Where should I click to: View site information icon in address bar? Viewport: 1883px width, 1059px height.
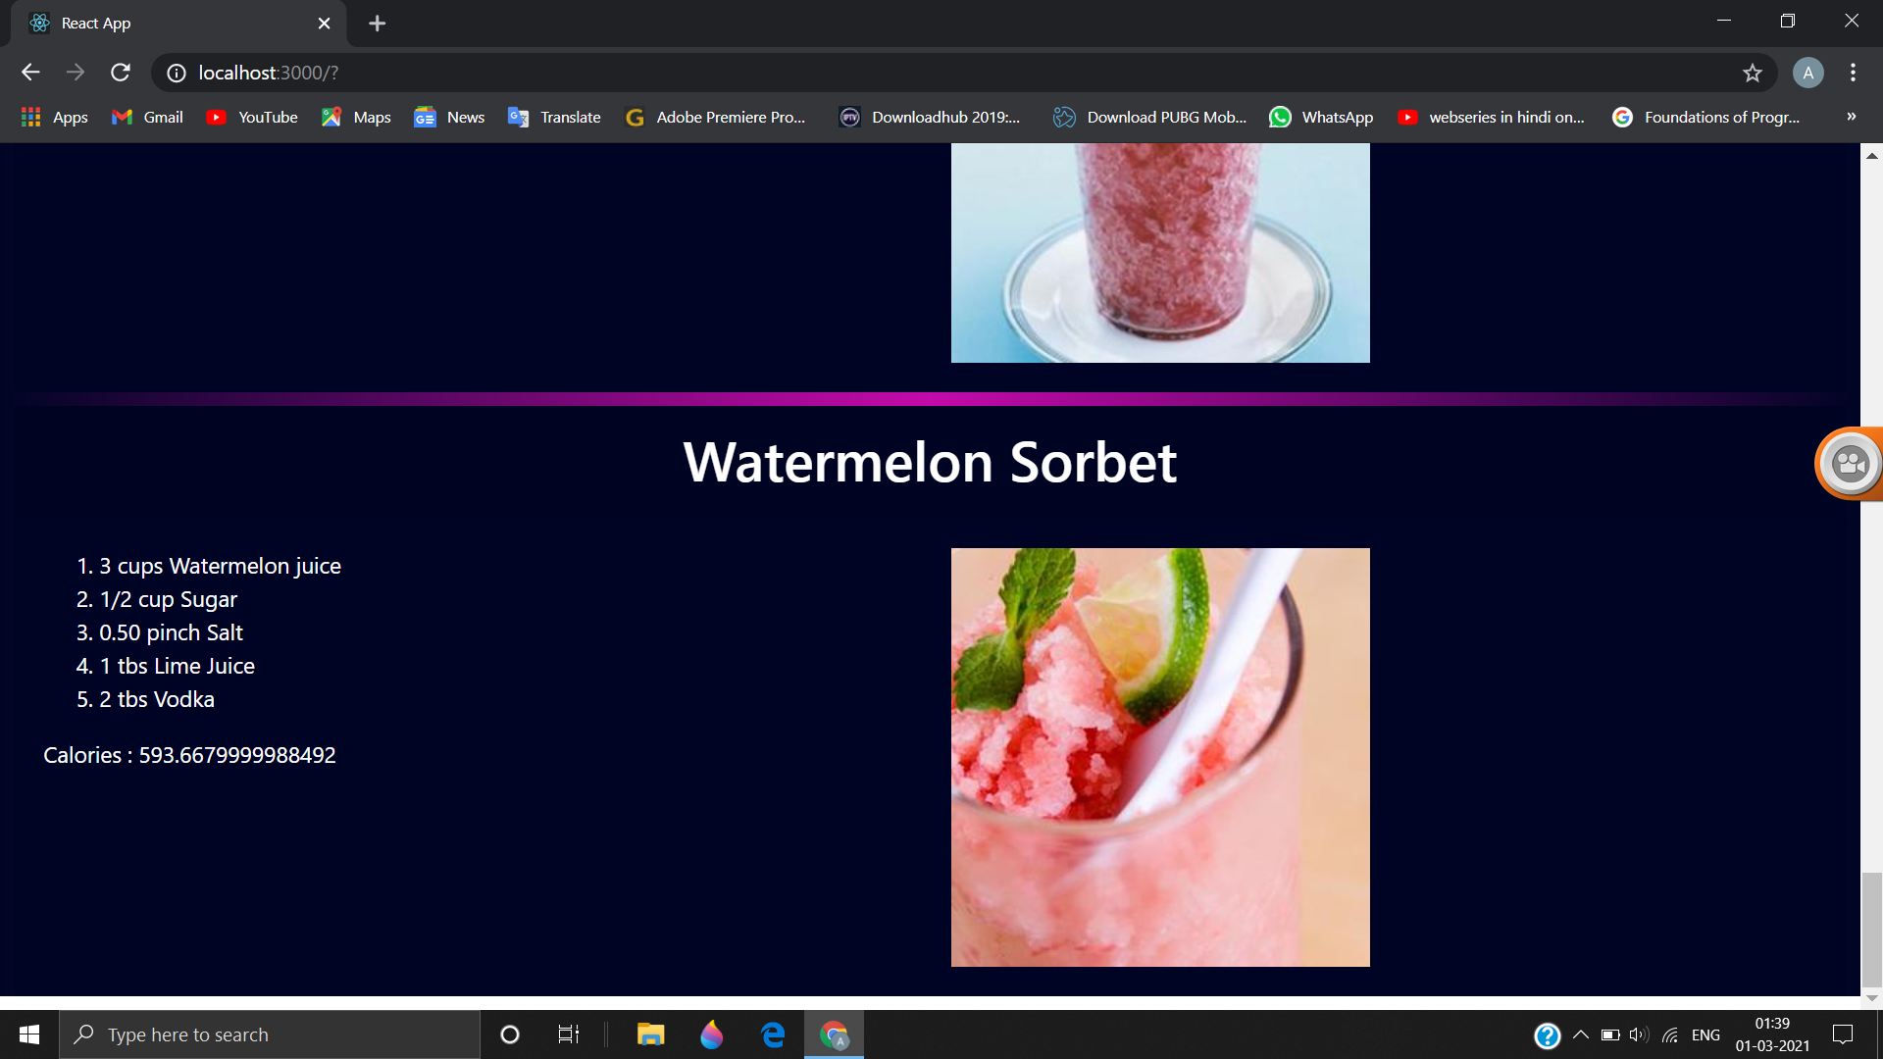click(177, 73)
